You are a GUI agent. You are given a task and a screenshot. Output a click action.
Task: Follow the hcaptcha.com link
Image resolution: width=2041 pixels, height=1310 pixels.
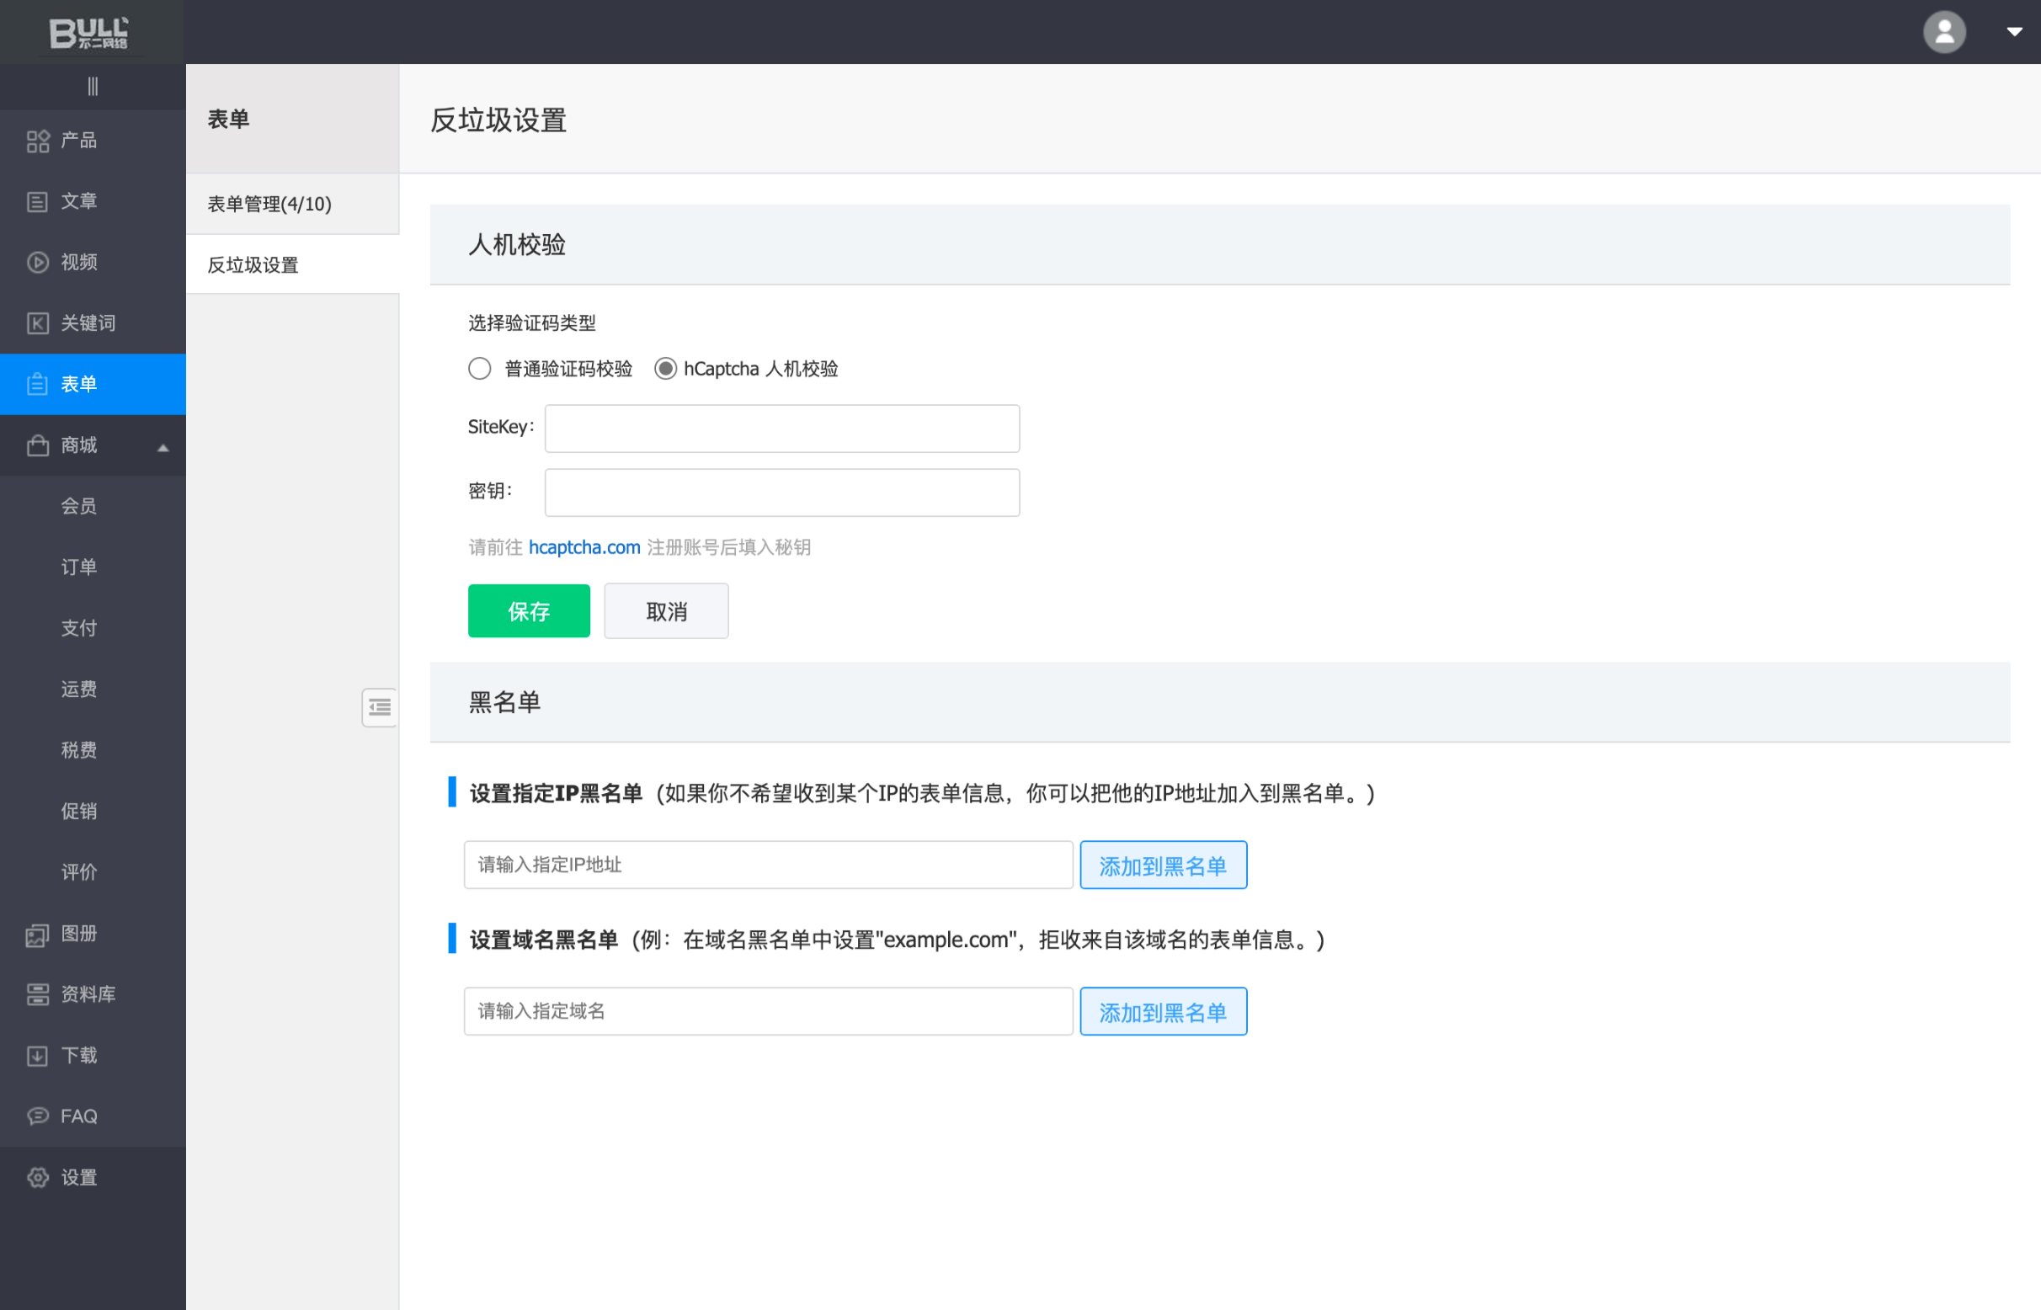pyautogui.click(x=584, y=548)
